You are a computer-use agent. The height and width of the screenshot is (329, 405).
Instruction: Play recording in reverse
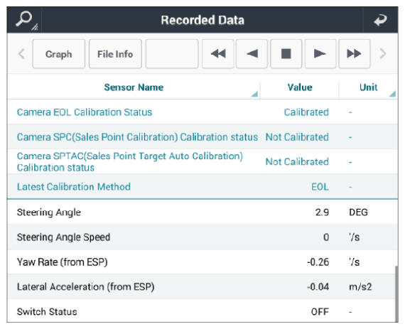tap(252, 54)
